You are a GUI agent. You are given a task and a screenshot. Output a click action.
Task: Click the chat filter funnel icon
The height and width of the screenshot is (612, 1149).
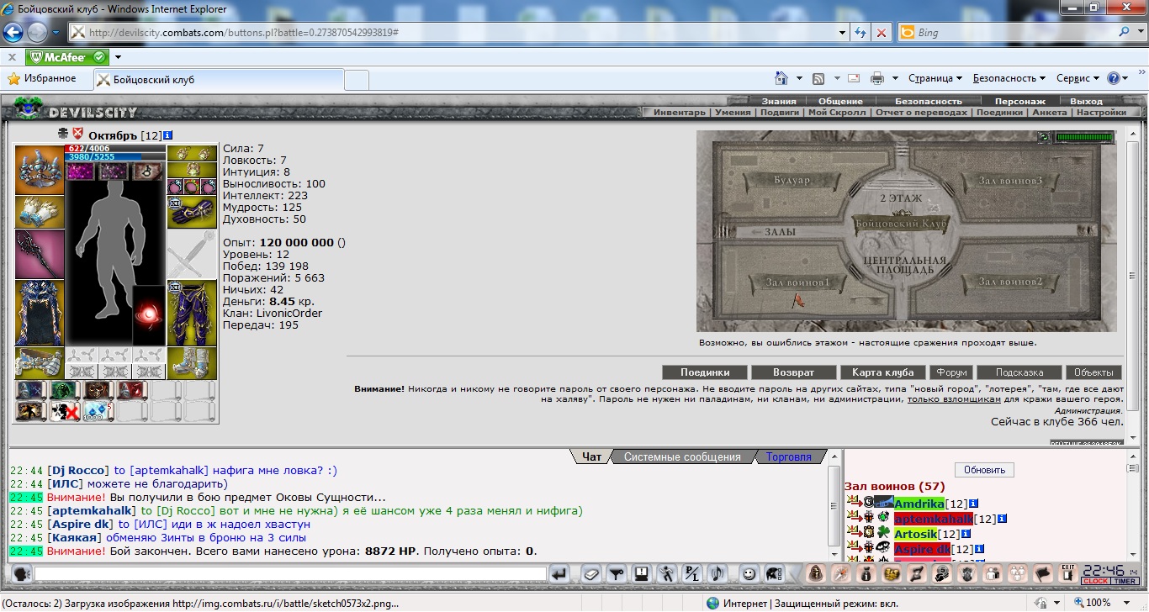click(x=617, y=574)
